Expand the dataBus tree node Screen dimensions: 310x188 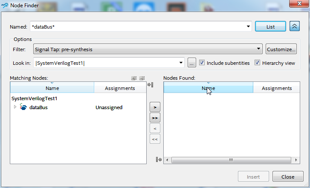[x=15, y=107]
